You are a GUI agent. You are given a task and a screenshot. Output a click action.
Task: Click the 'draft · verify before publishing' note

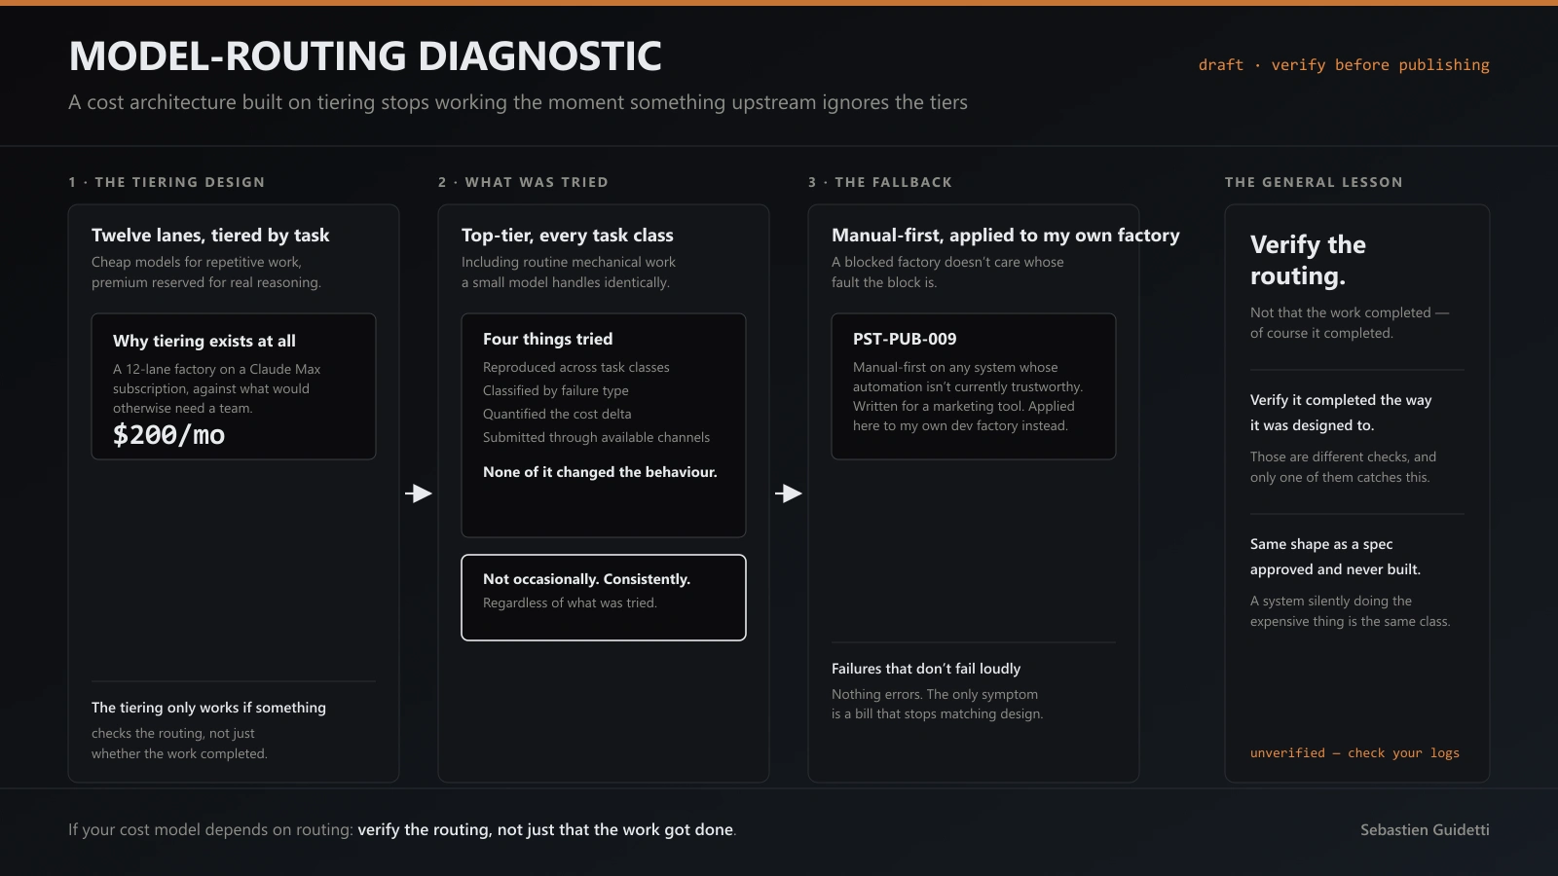pyautogui.click(x=1344, y=65)
